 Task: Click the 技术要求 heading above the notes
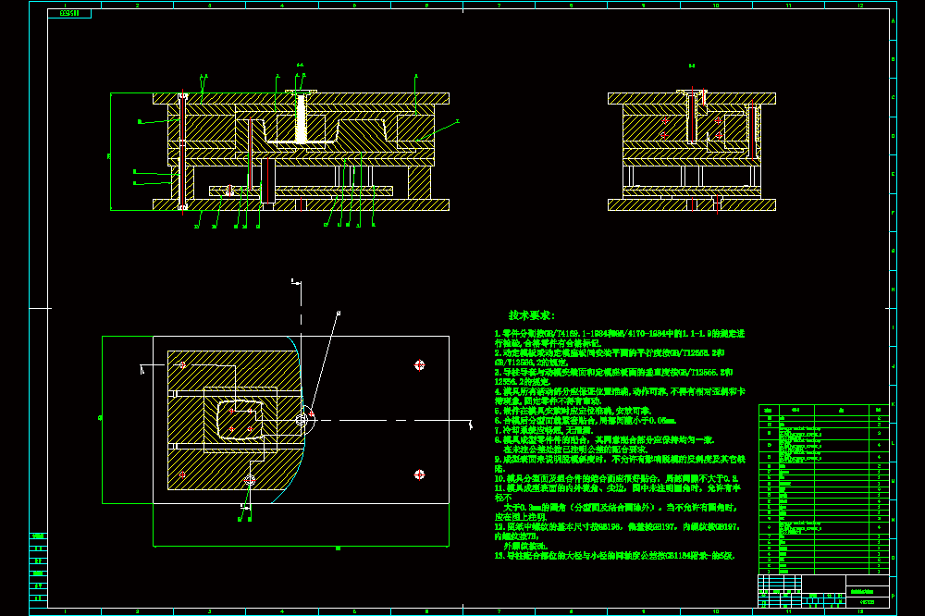[532, 315]
